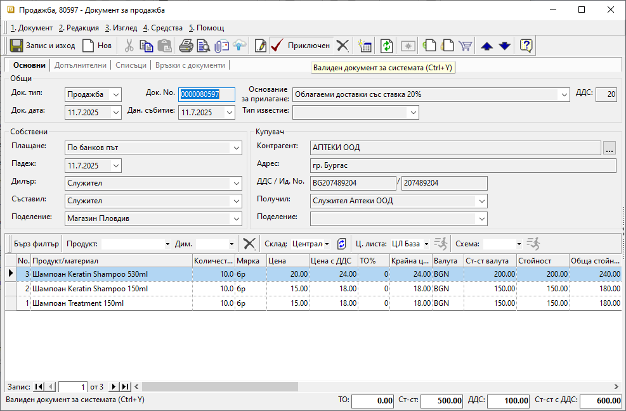Click running figure icon after Ц. листа
This screenshot has height=411, width=626.
coord(441,244)
